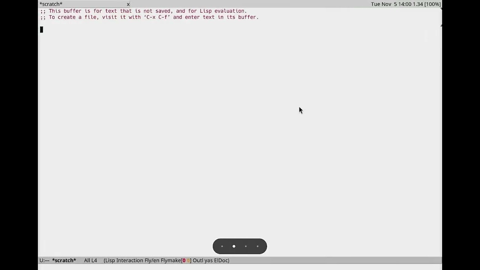Click the All position indicator

coord(87,260)
